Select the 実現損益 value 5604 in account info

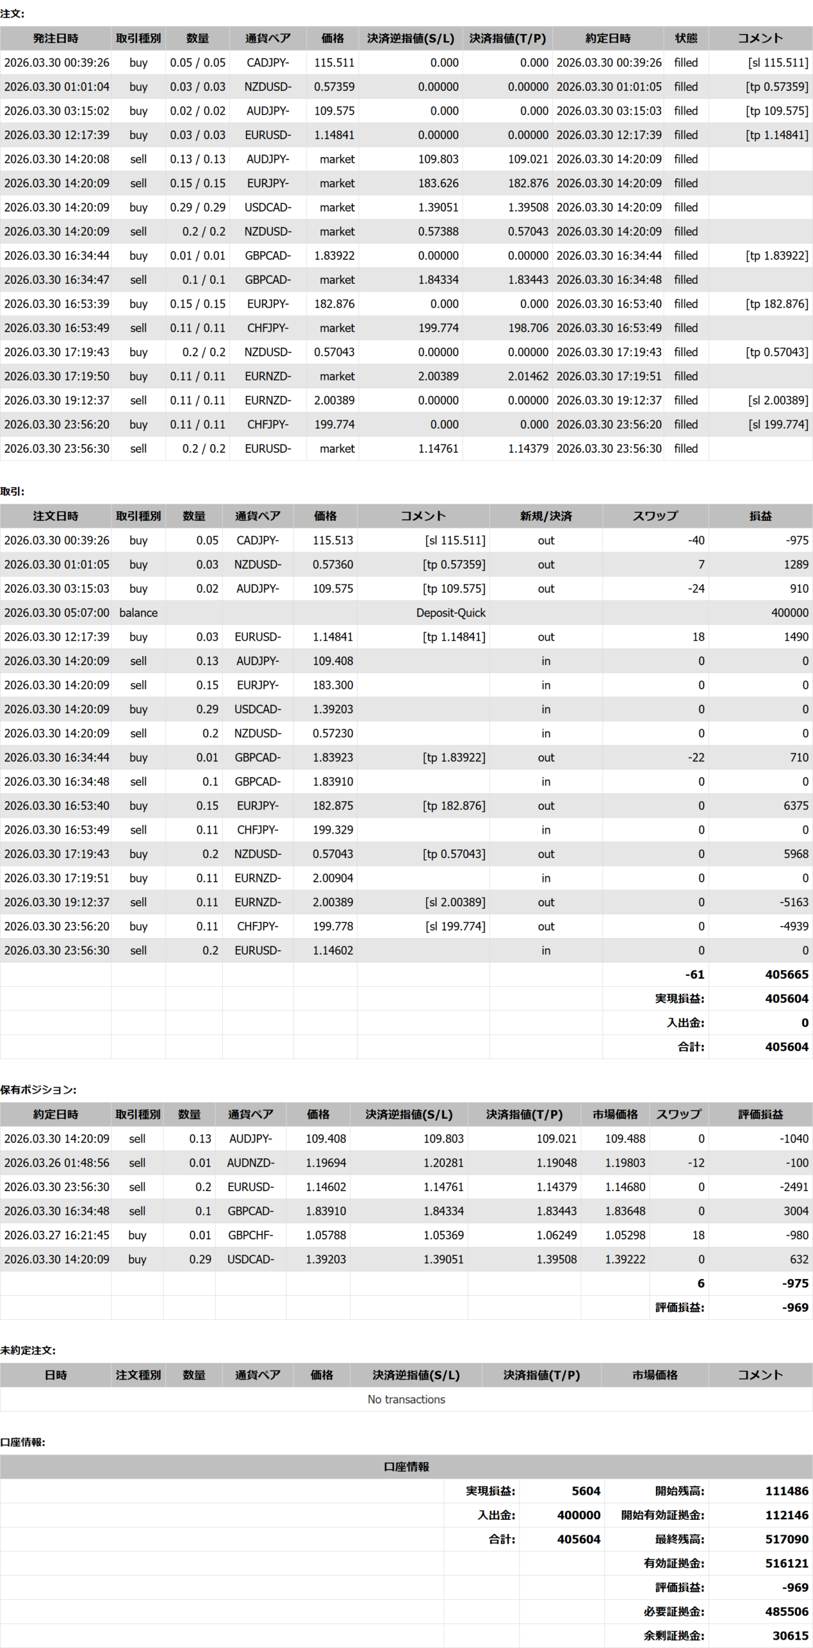[585, 1491]
